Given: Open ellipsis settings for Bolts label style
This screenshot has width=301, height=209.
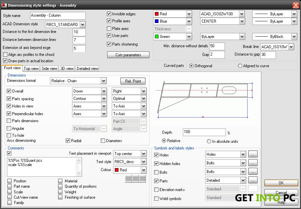Looking at the screenshot, I should point(253,171).
